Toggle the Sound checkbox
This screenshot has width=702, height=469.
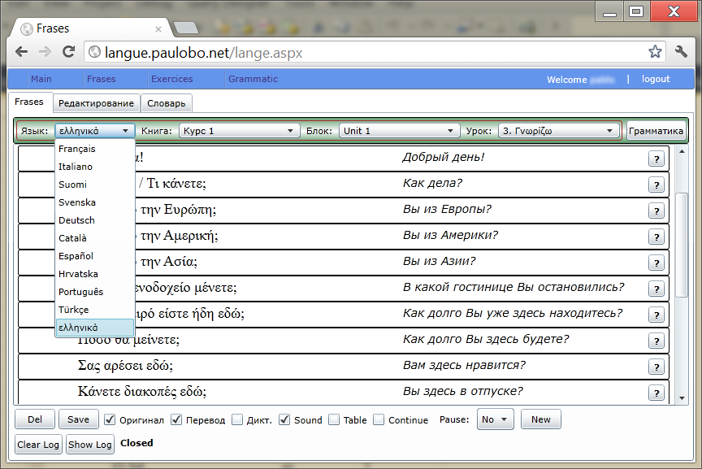(x=284, y=419)
